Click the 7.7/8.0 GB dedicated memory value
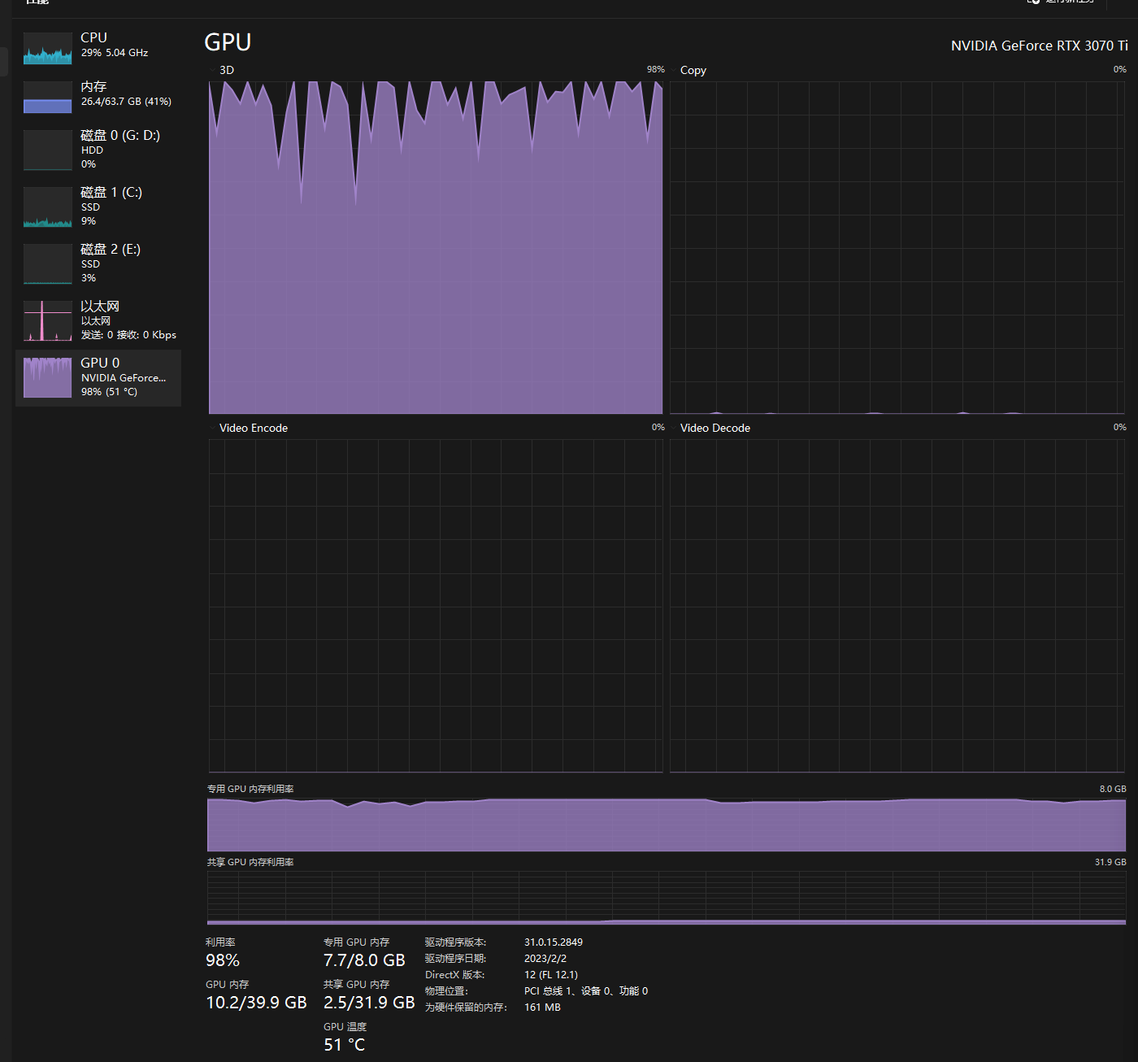The width and height of the screenshot is (1138, 1062). pyautogui.click(x=364, y=960)
